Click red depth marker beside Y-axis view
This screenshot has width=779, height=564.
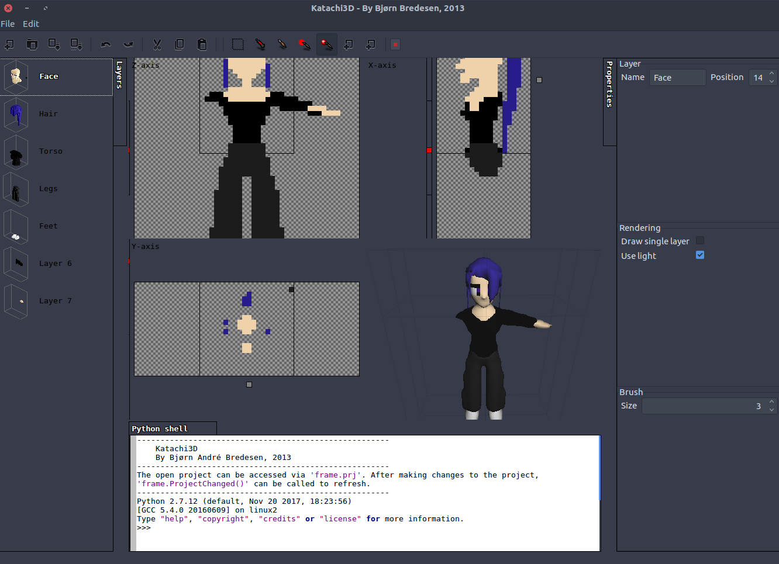(129, 261)
